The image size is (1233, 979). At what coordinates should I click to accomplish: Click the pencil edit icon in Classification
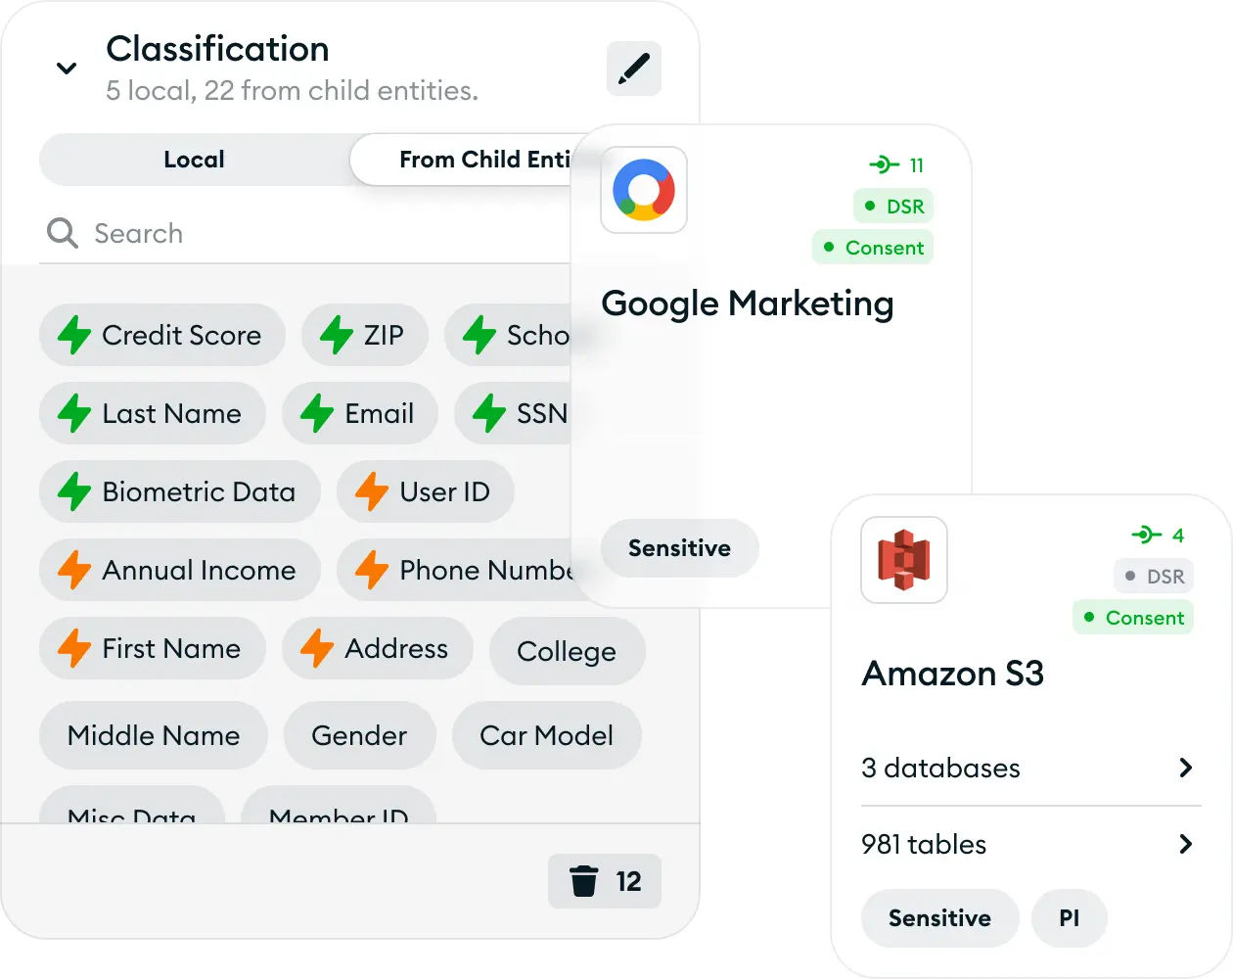pyautogui.click(x=634, y=69)
